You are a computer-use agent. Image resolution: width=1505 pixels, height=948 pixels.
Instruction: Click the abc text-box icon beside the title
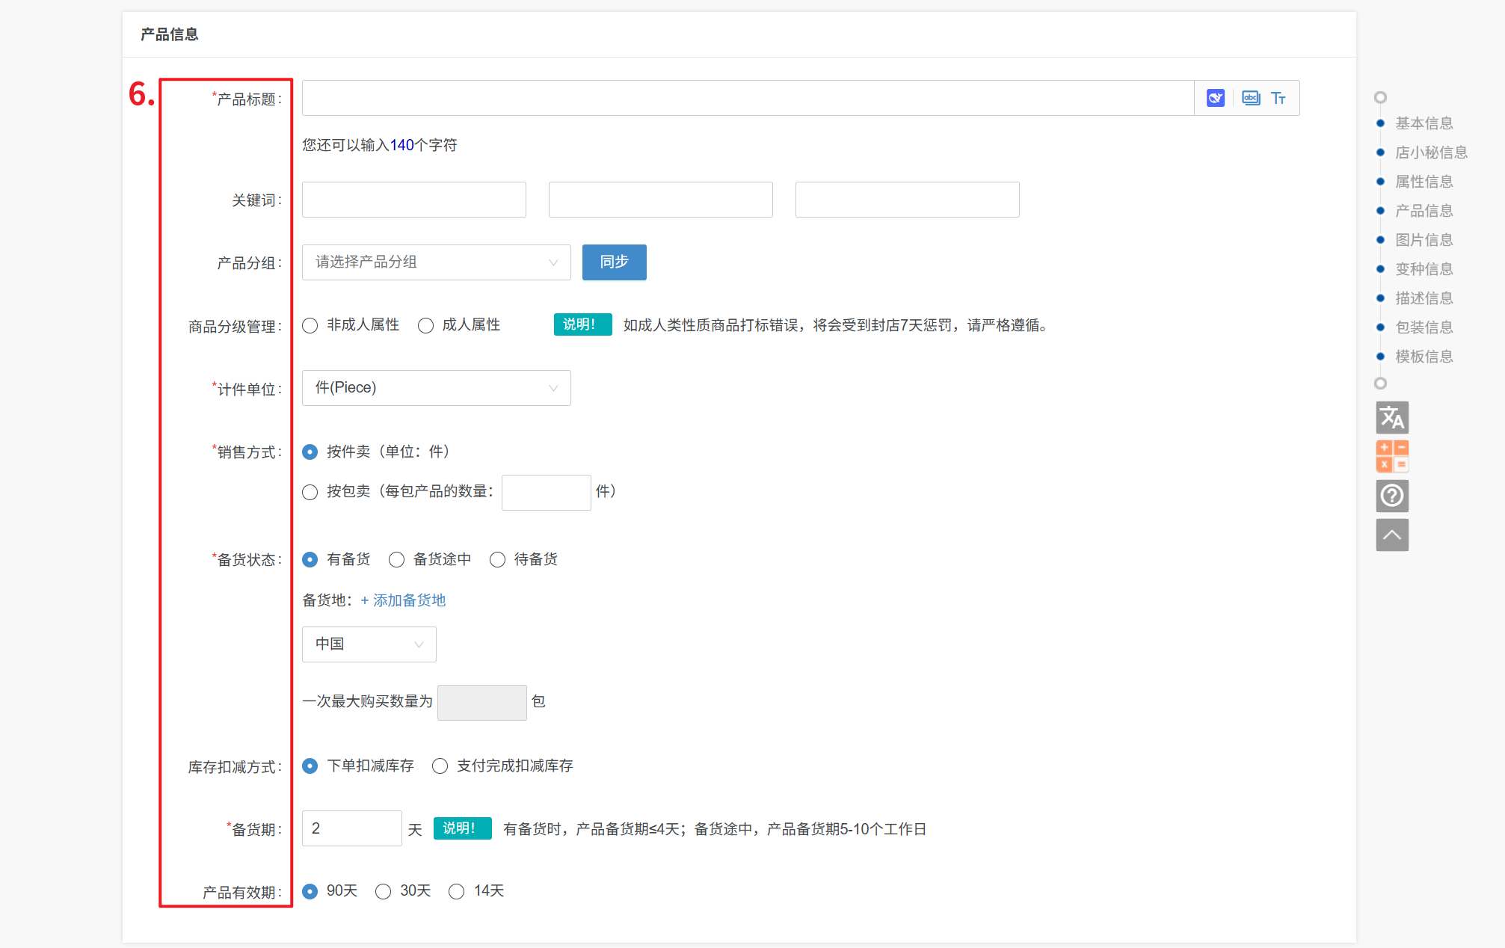(x=1250, y=98)
